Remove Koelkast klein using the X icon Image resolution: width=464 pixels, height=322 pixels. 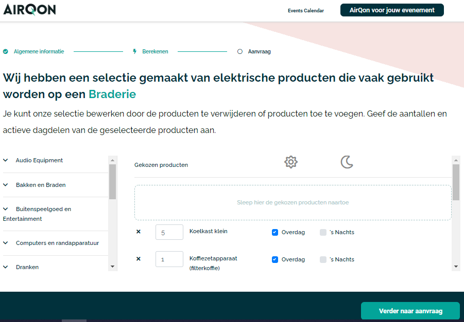pos(138,232)
